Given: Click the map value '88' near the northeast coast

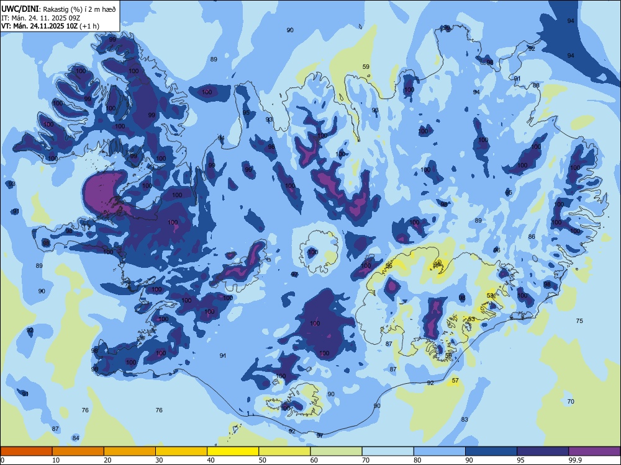Looking at the screenshot, I should pos(536,85).
